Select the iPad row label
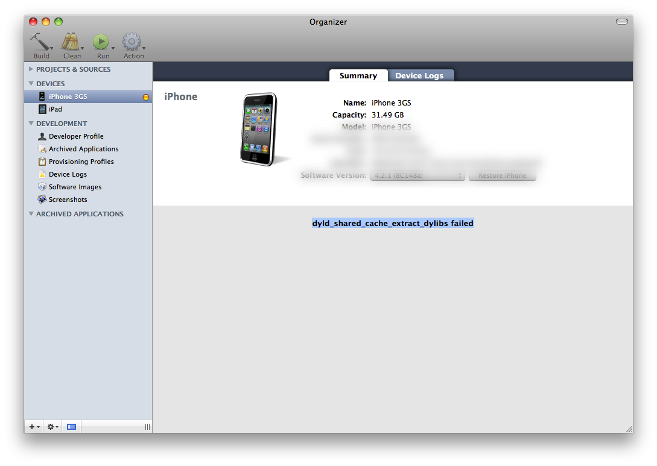657x466 pixels. (56, 109)
